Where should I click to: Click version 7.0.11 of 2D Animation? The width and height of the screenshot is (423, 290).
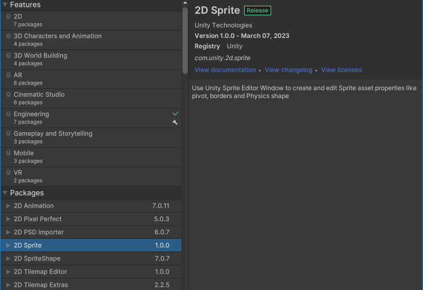coord(161,206)
